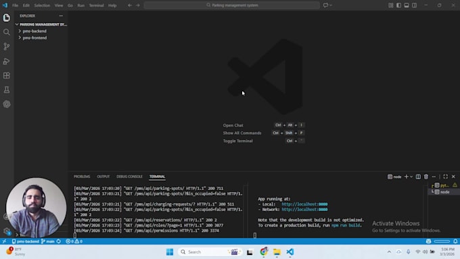The height and width of the screenshot is (259, 460).
Task: Toggle the Secondary Side Bar
Action: [414, 5]
